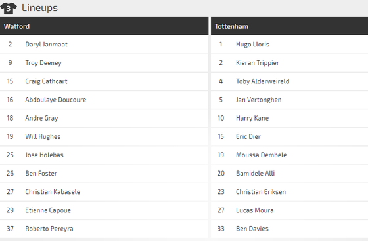Click Will Hughes name
Image resolution: width=368 pixels, height=241 pixels.
click(x=43, y=136)
